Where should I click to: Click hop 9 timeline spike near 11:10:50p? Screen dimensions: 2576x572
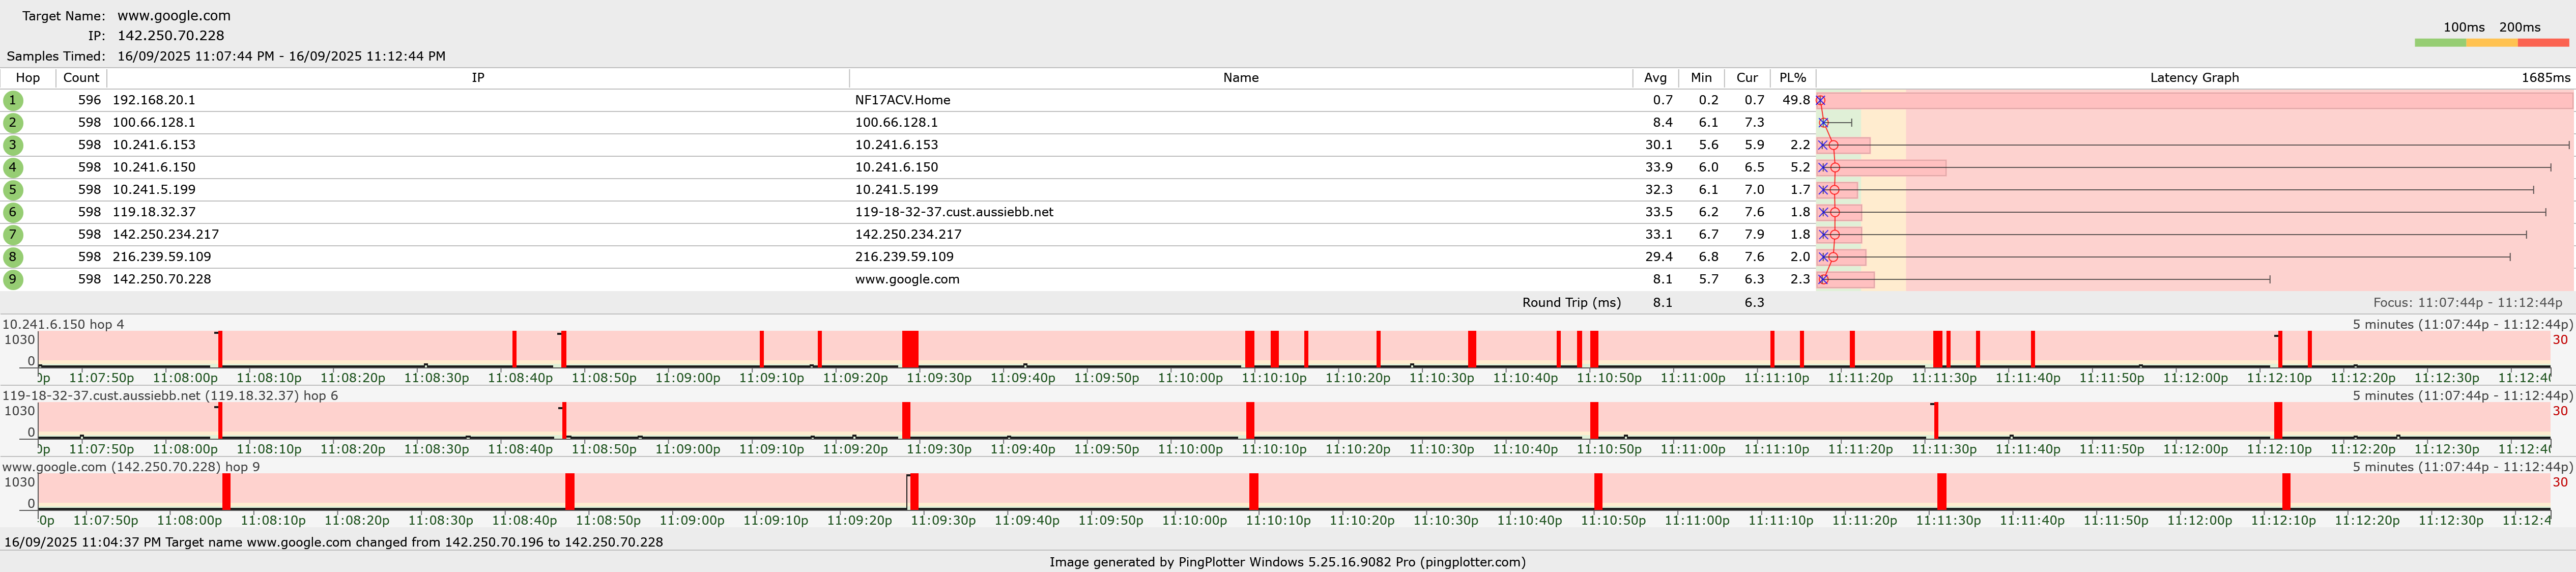click(x=1598, y=491)
